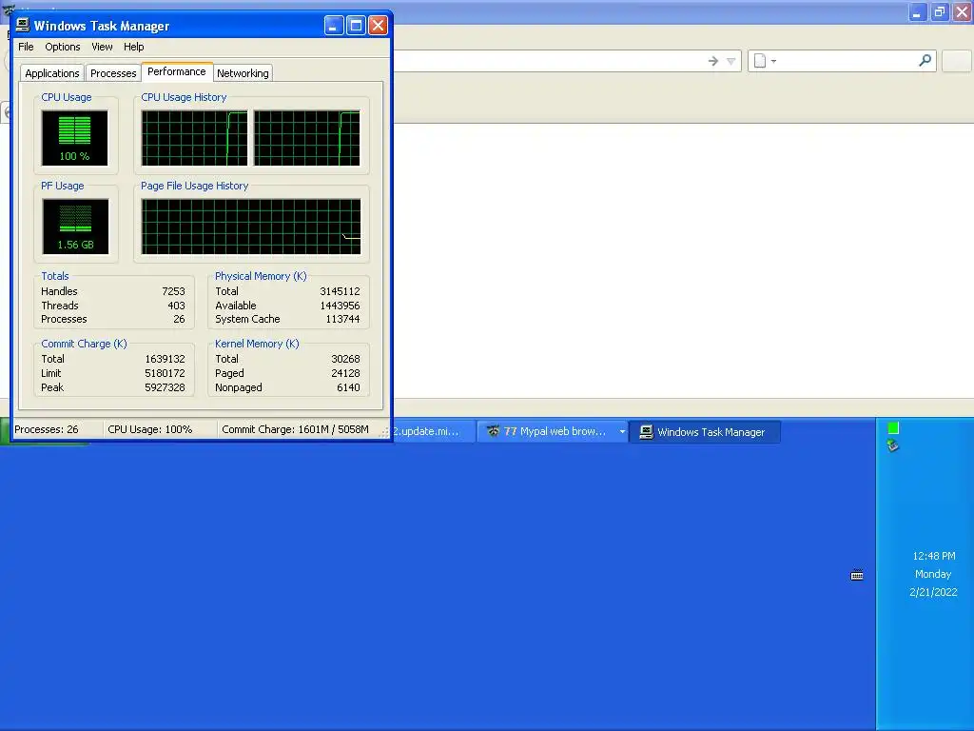Click the Windows Task Manager taskbar button

click(x=705, y=432)
